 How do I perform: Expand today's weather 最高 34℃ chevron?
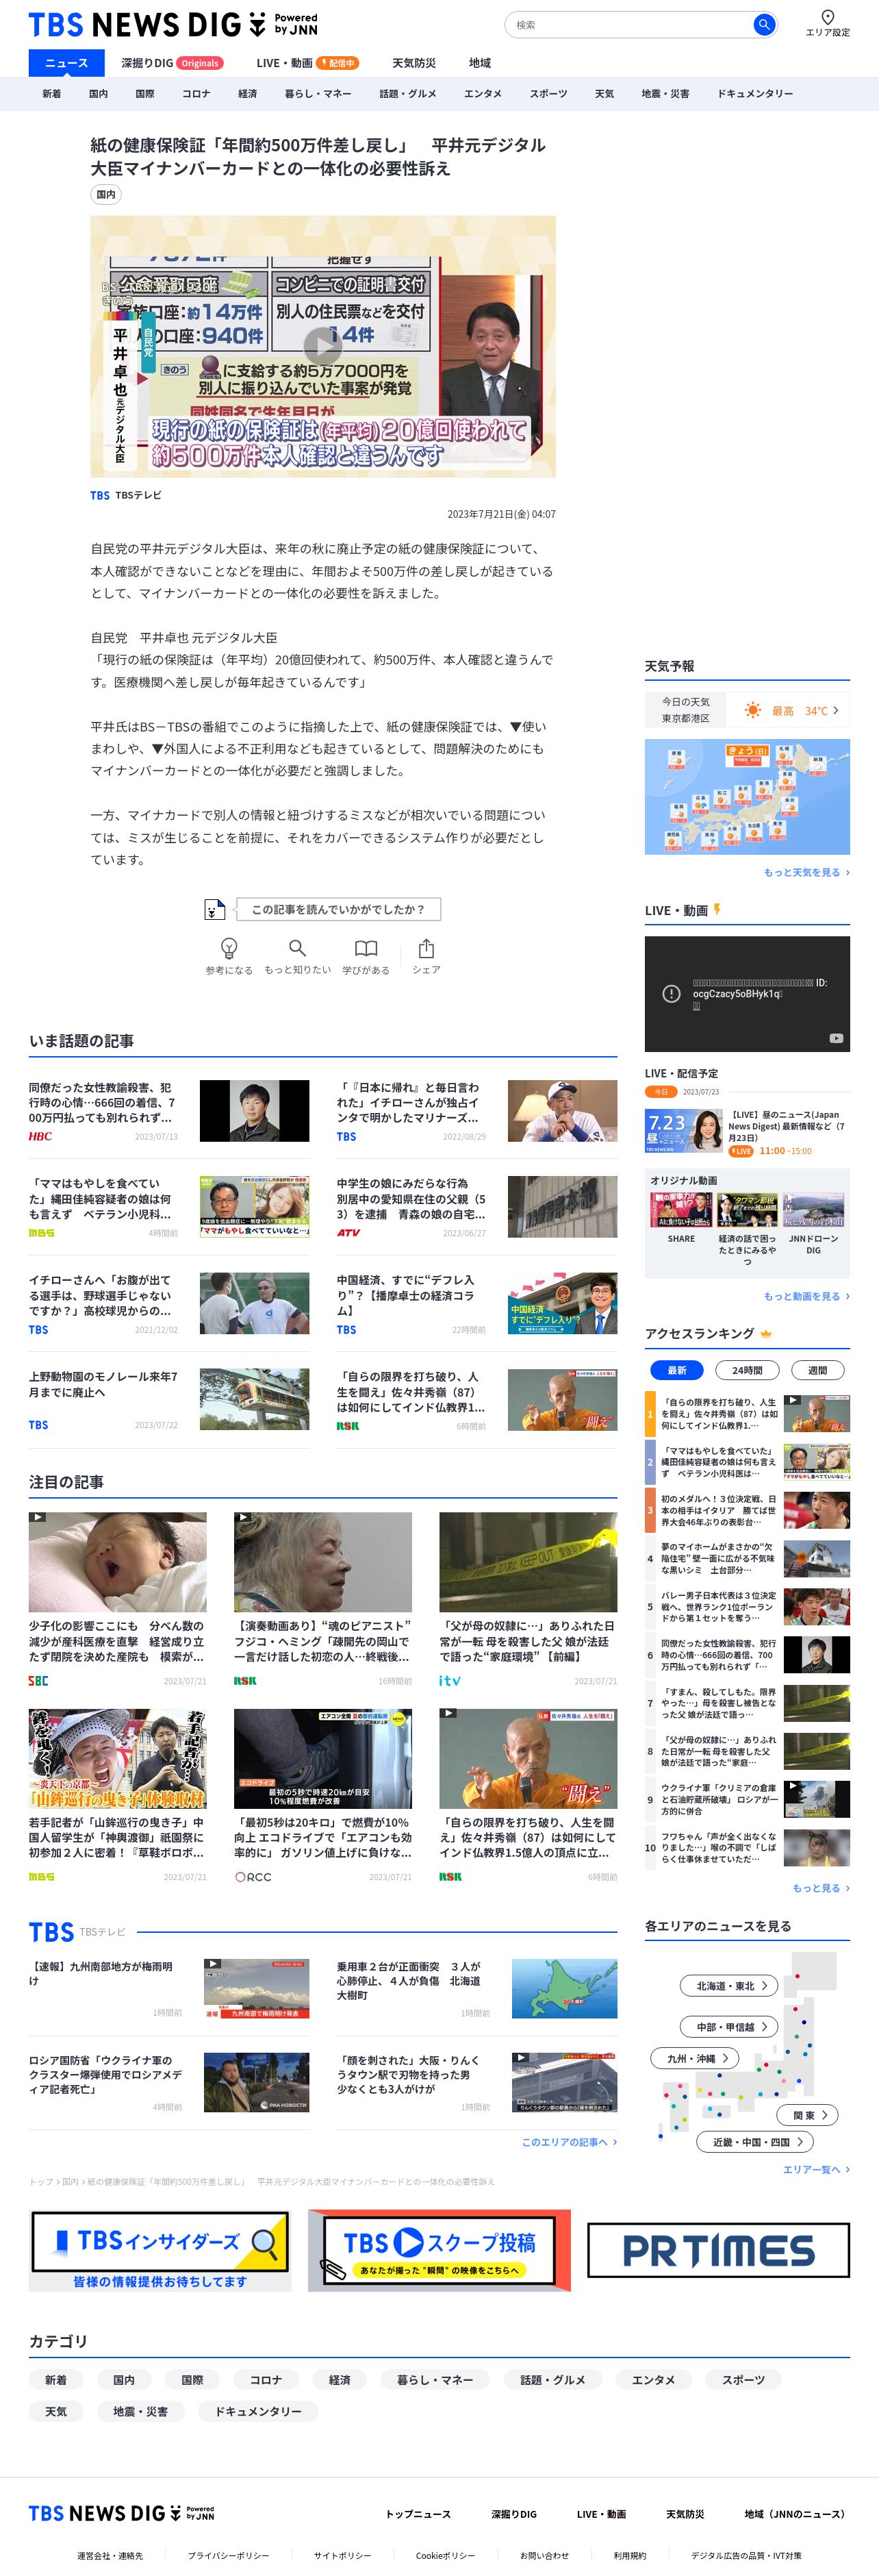point(835,710)
